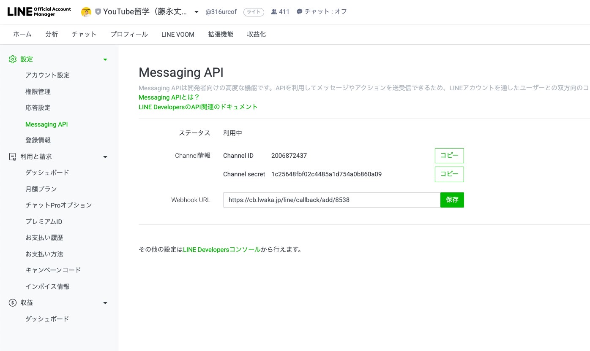
Task: Open the 分析 tab
Action: coord(52,35)
